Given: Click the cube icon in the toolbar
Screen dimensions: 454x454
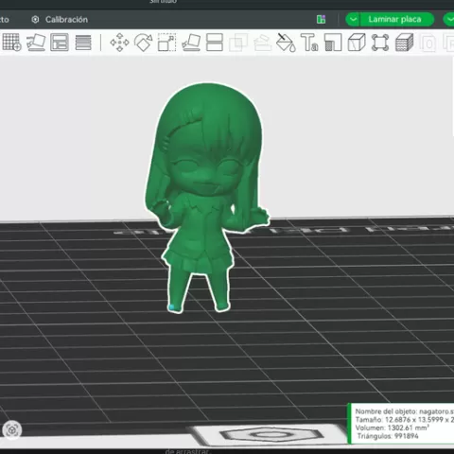Looking at the screenshot, I should (x=357, y=43).
